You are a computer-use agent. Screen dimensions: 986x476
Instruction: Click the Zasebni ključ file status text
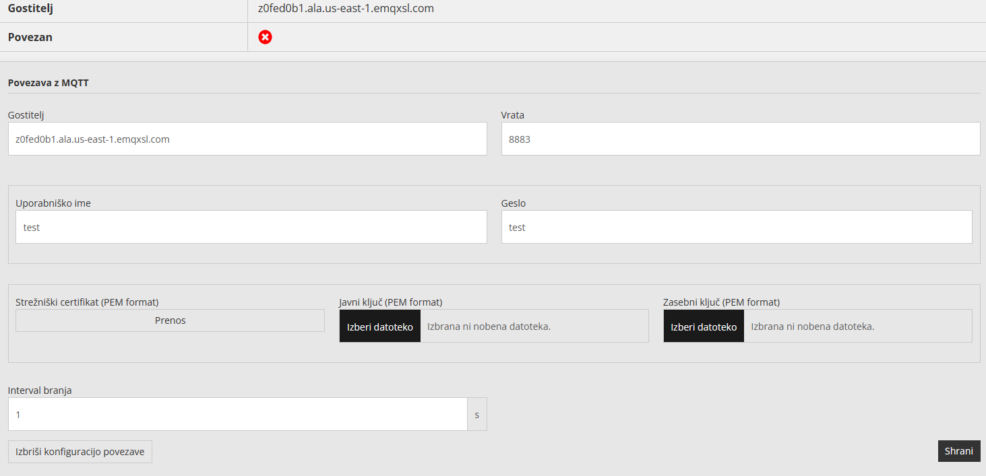813,327
